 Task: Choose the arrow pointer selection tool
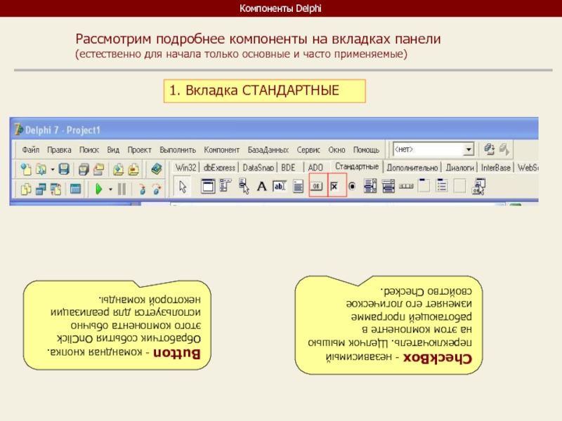(x=183, y=187)
